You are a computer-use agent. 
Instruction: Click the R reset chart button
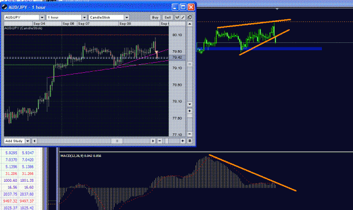[x=190, y=141]
